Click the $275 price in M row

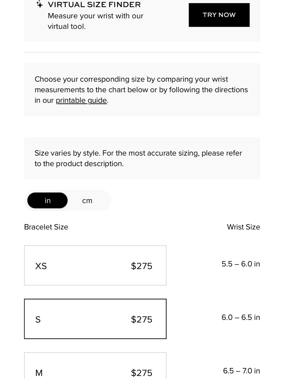click(x=141, y=373)
